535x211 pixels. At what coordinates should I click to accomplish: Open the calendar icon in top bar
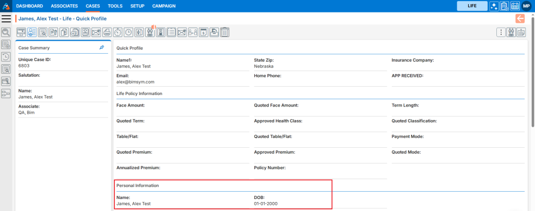pos(515,6)
